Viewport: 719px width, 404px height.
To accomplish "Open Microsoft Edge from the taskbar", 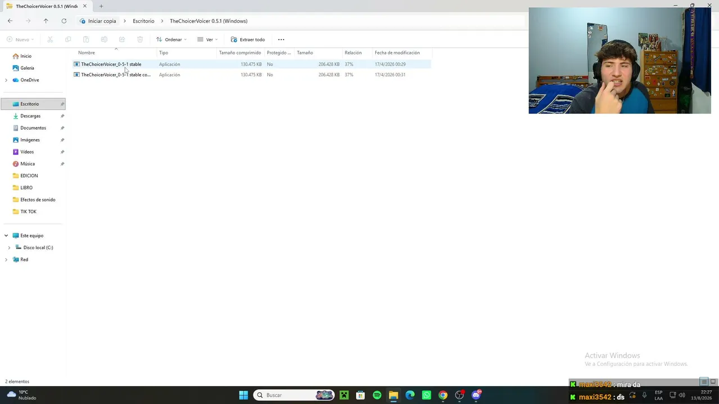I will click(410, 395).
